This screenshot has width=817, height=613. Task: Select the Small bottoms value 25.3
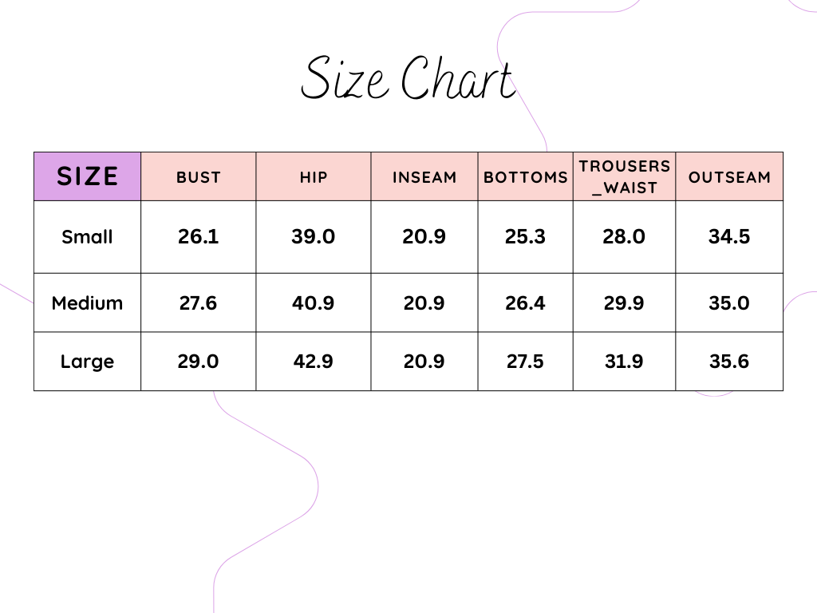pos(525,237)
